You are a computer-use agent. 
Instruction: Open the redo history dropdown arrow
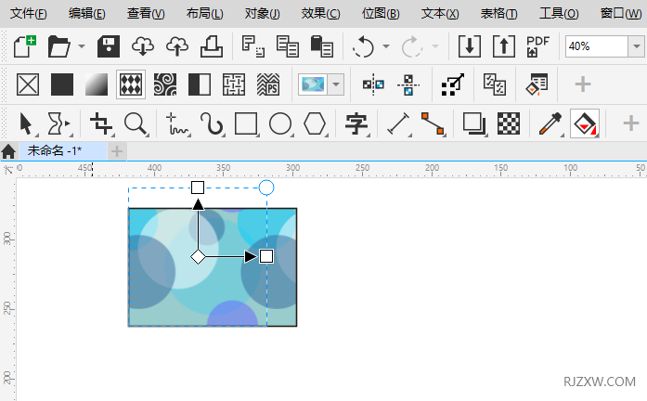point(435,46)
